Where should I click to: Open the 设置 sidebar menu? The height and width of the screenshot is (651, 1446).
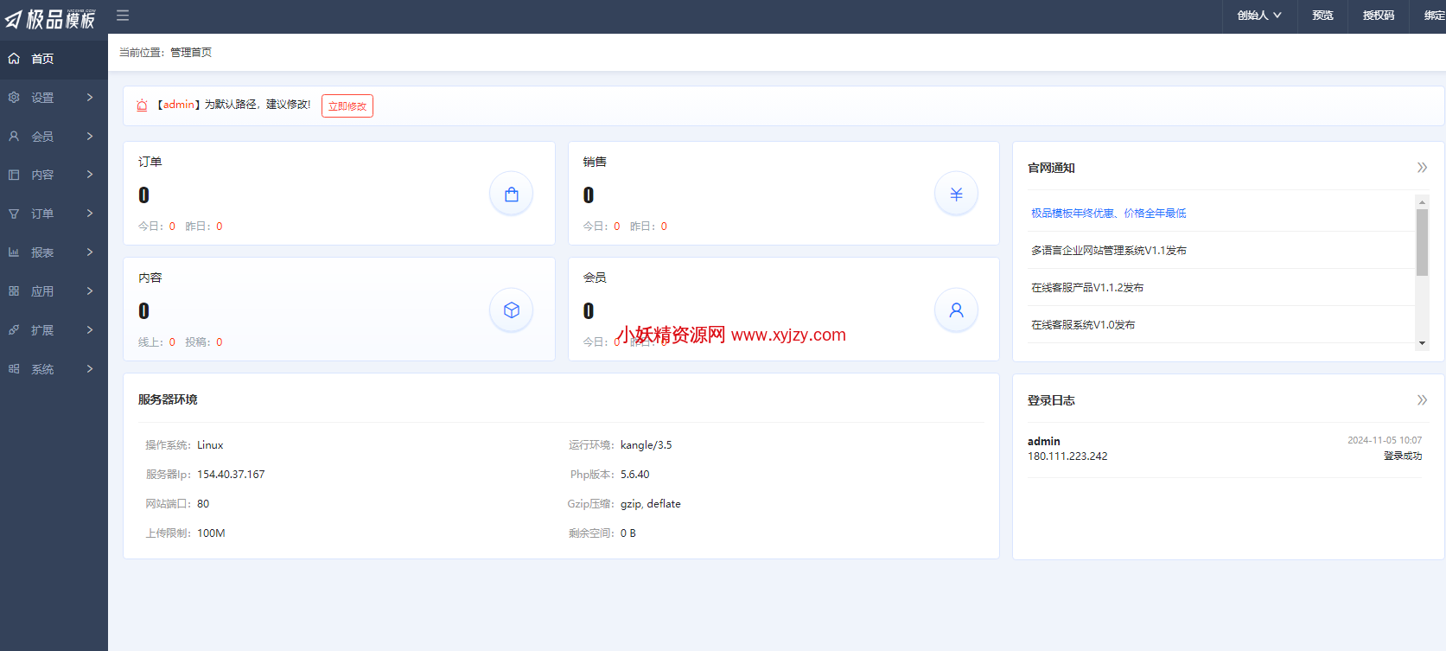54,98
